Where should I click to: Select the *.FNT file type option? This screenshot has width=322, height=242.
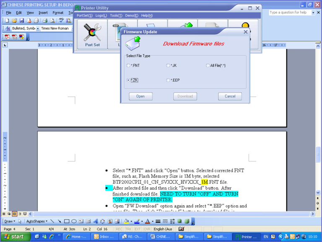point(129,65)
